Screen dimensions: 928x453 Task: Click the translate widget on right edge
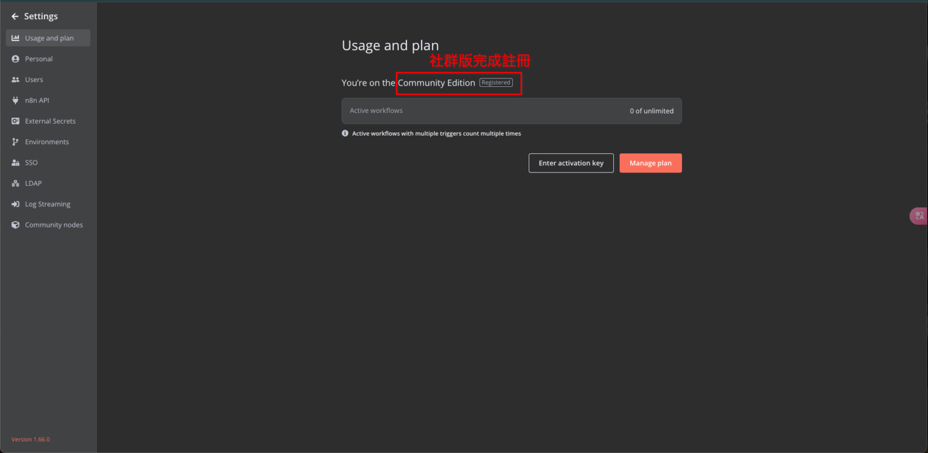pos(919,216)
